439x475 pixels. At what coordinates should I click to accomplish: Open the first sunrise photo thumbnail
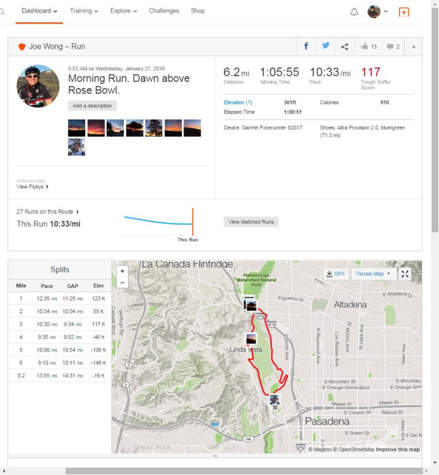pyautogui.click(x=77, y=127)
